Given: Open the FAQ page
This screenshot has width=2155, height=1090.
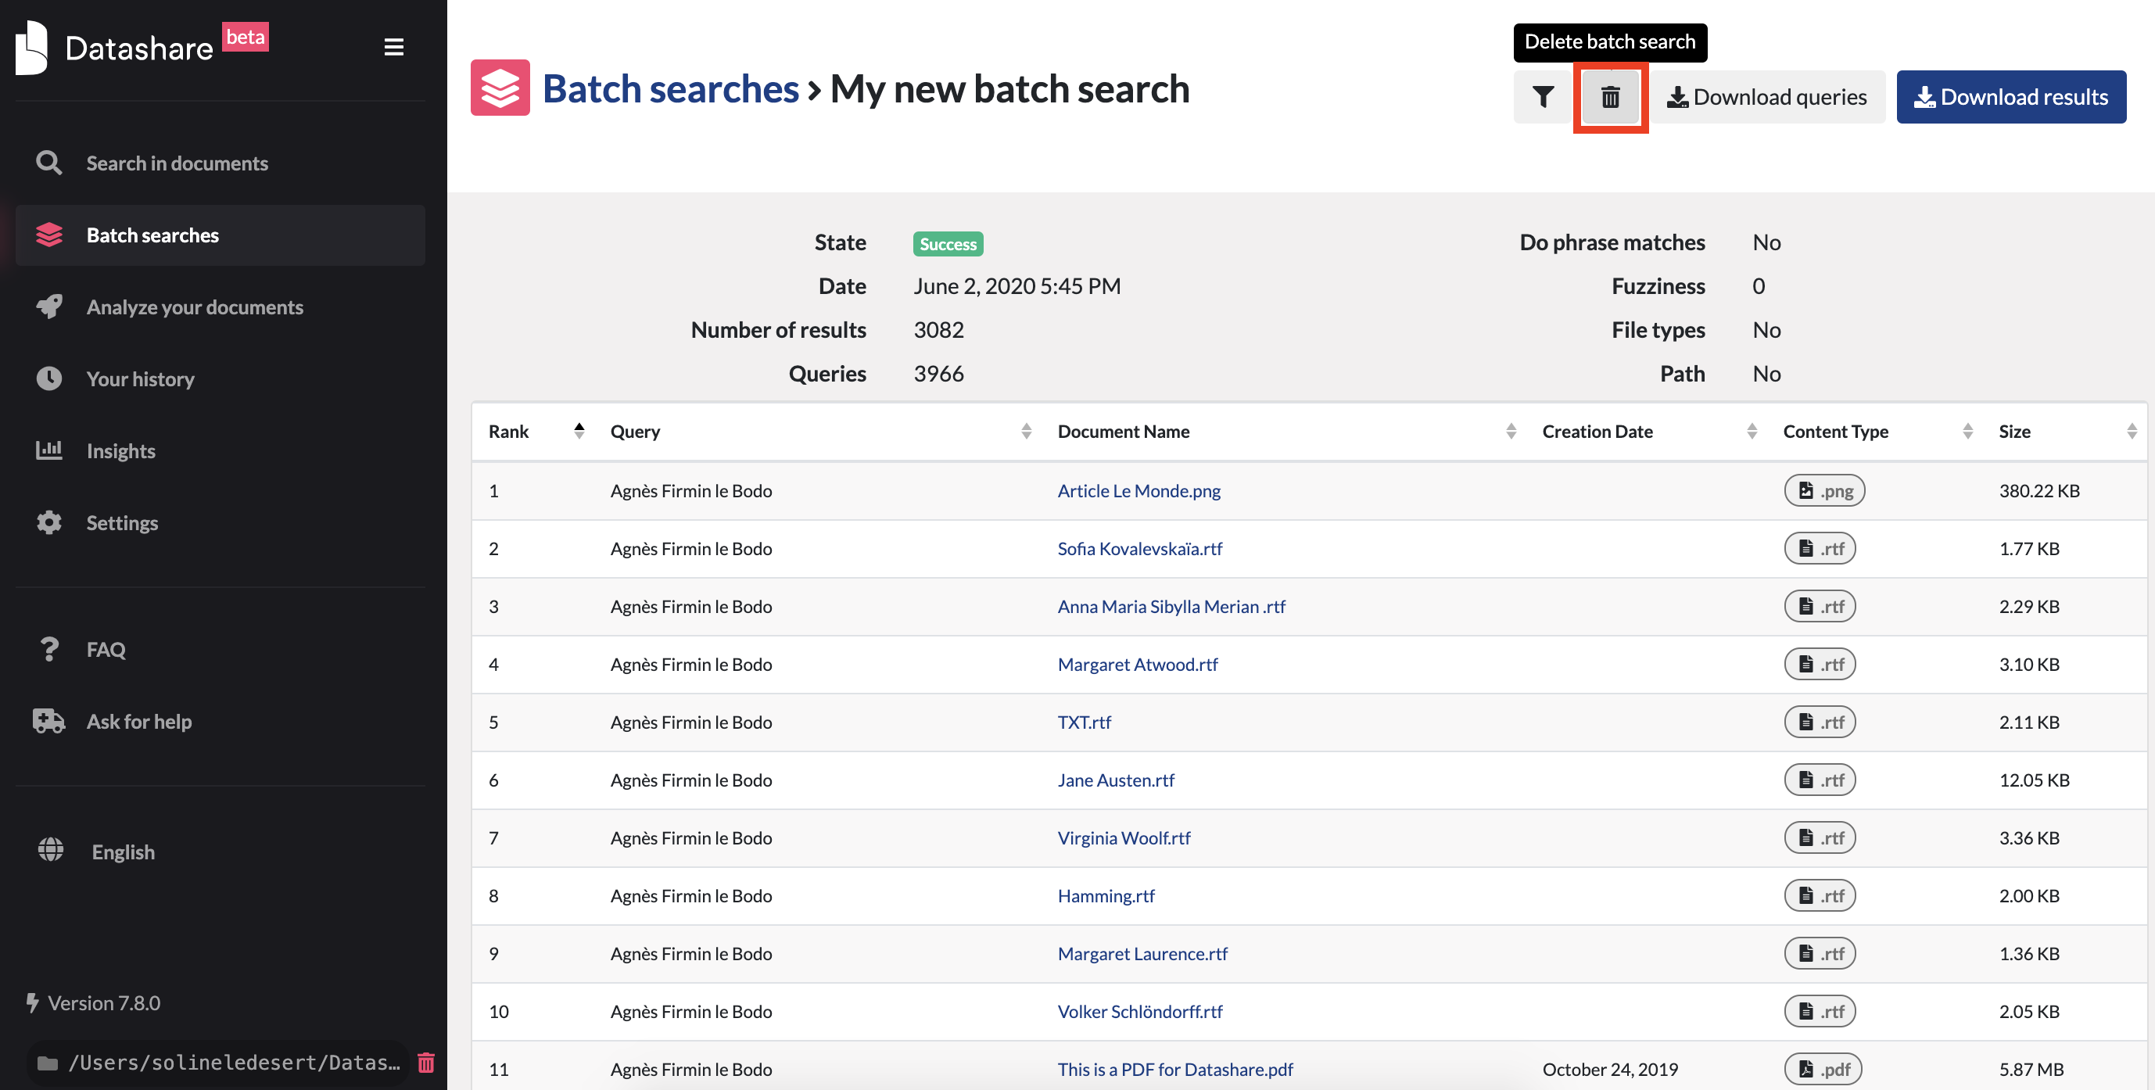Looking at the screenshot, I should (x=220, y=649).
